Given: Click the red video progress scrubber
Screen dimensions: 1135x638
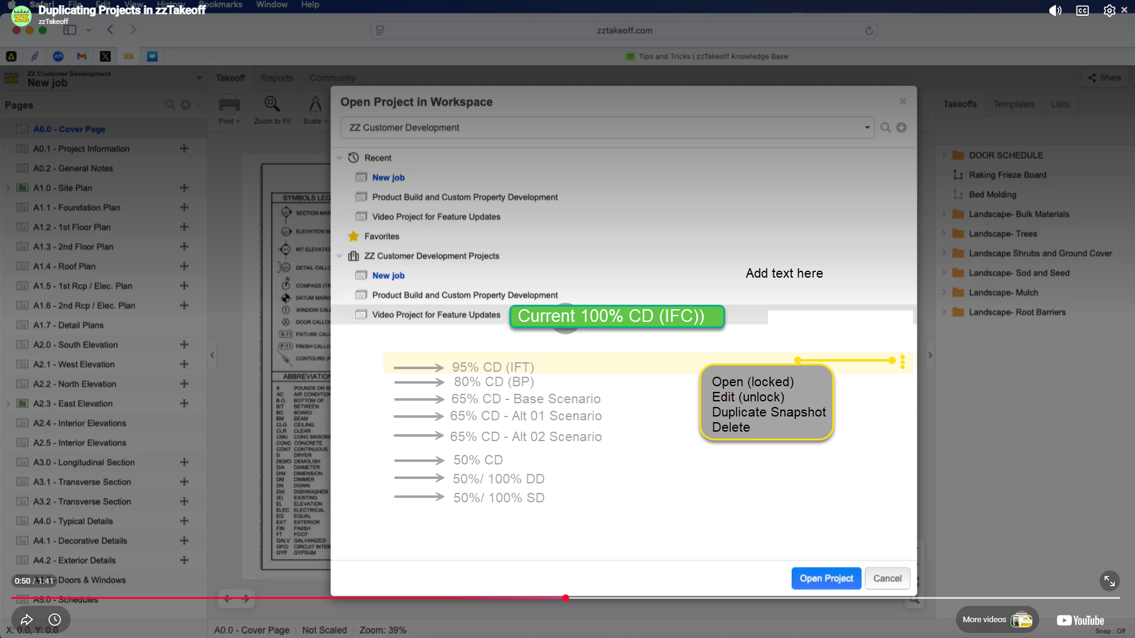Looking at the screenshot, I should point(566,598).
